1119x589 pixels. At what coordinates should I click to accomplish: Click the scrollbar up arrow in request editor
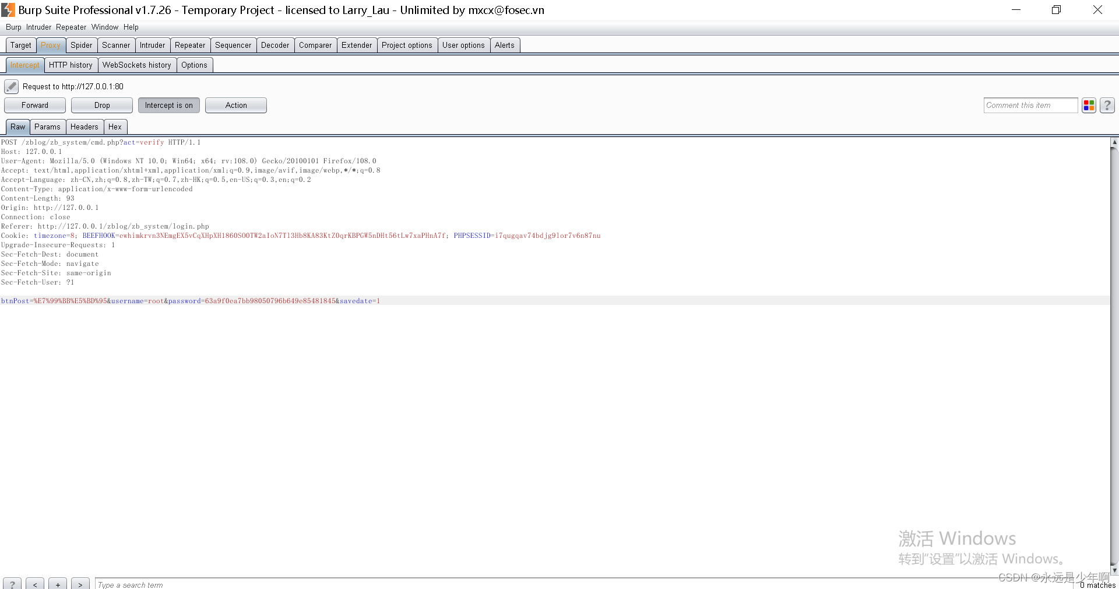point(1114,142)
